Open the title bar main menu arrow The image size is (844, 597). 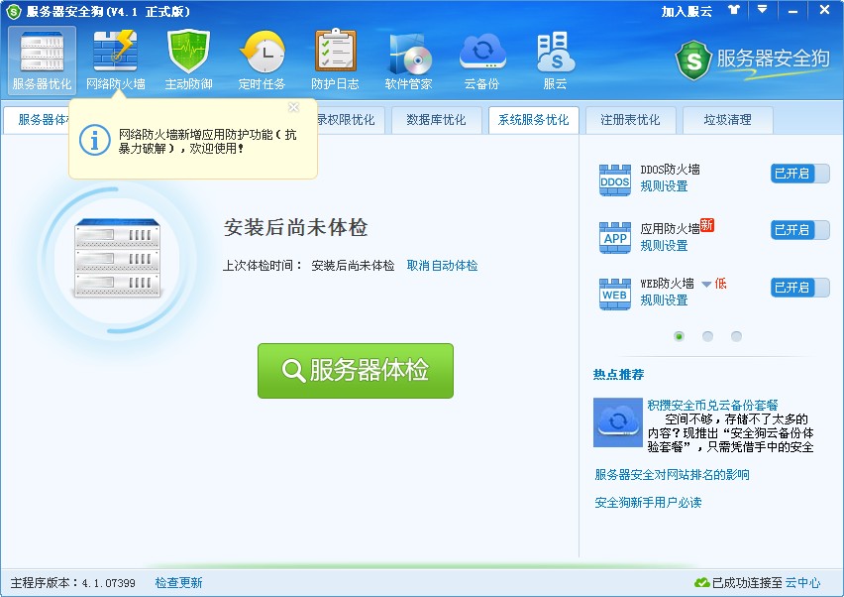(x=762, y=10)
